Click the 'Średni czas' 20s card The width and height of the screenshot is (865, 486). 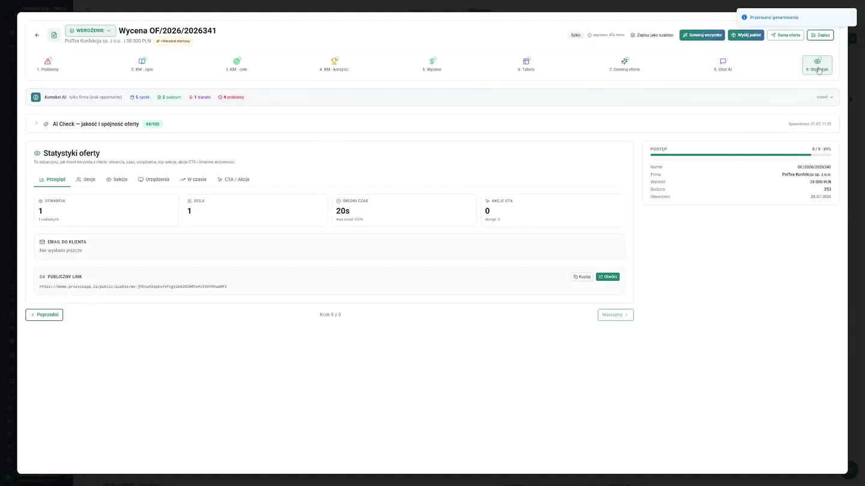pos(404,210)
